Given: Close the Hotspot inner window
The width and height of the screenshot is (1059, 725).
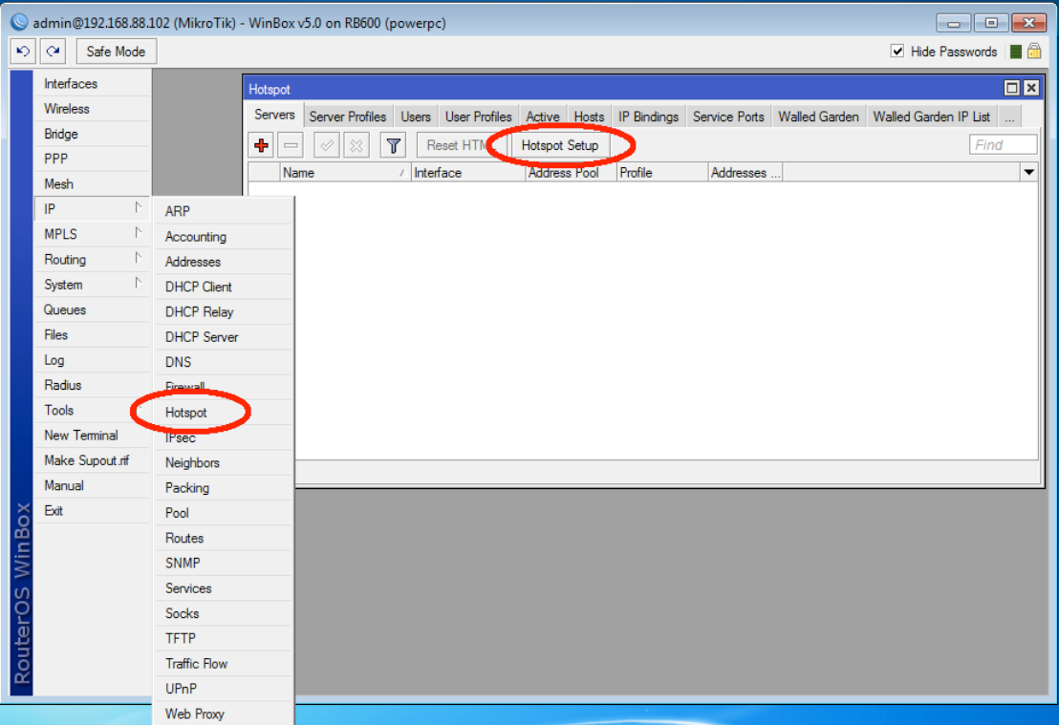Looking at the screenshot, I should coord(1031,88).
